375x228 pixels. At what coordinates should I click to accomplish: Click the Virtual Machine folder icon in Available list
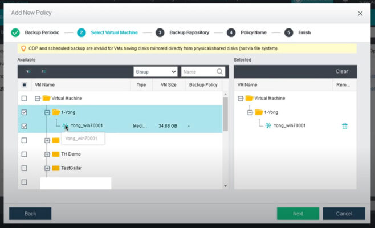[x=46, y=98]
